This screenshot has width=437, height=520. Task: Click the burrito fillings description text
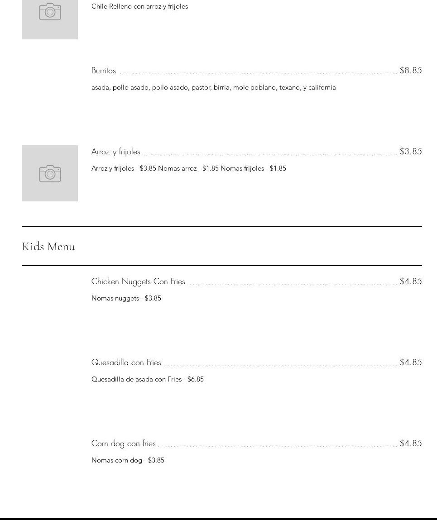pos(213,87)
